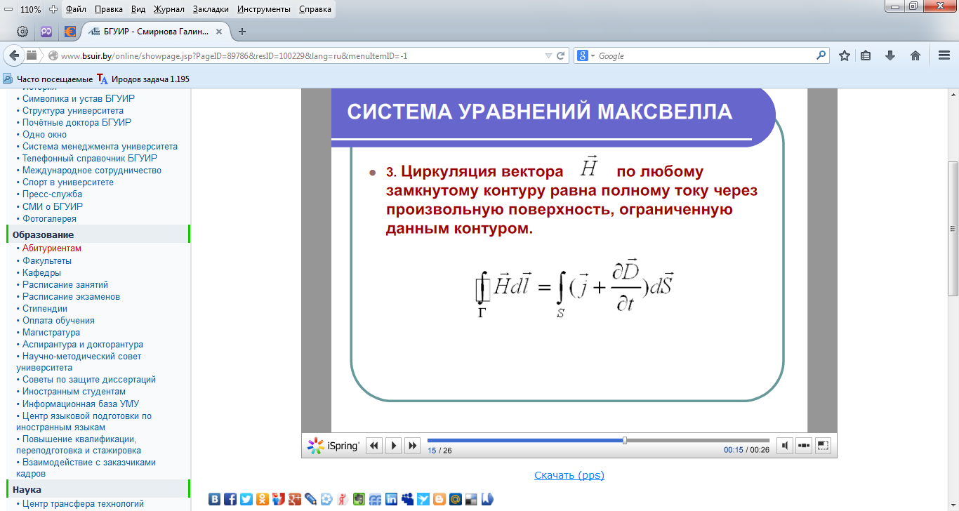Screen dimensions: 959x511
Task: Show bookmarks list icon
Action: click(866, 55)
